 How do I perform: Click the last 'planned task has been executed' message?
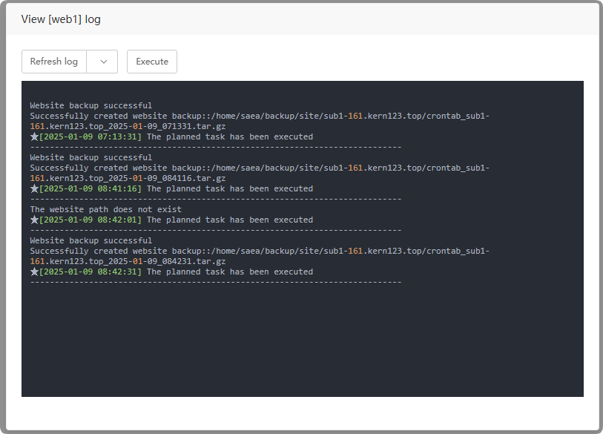tap(230, 272)
